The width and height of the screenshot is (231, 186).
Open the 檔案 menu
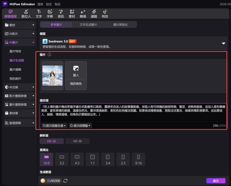pos(40,4)
